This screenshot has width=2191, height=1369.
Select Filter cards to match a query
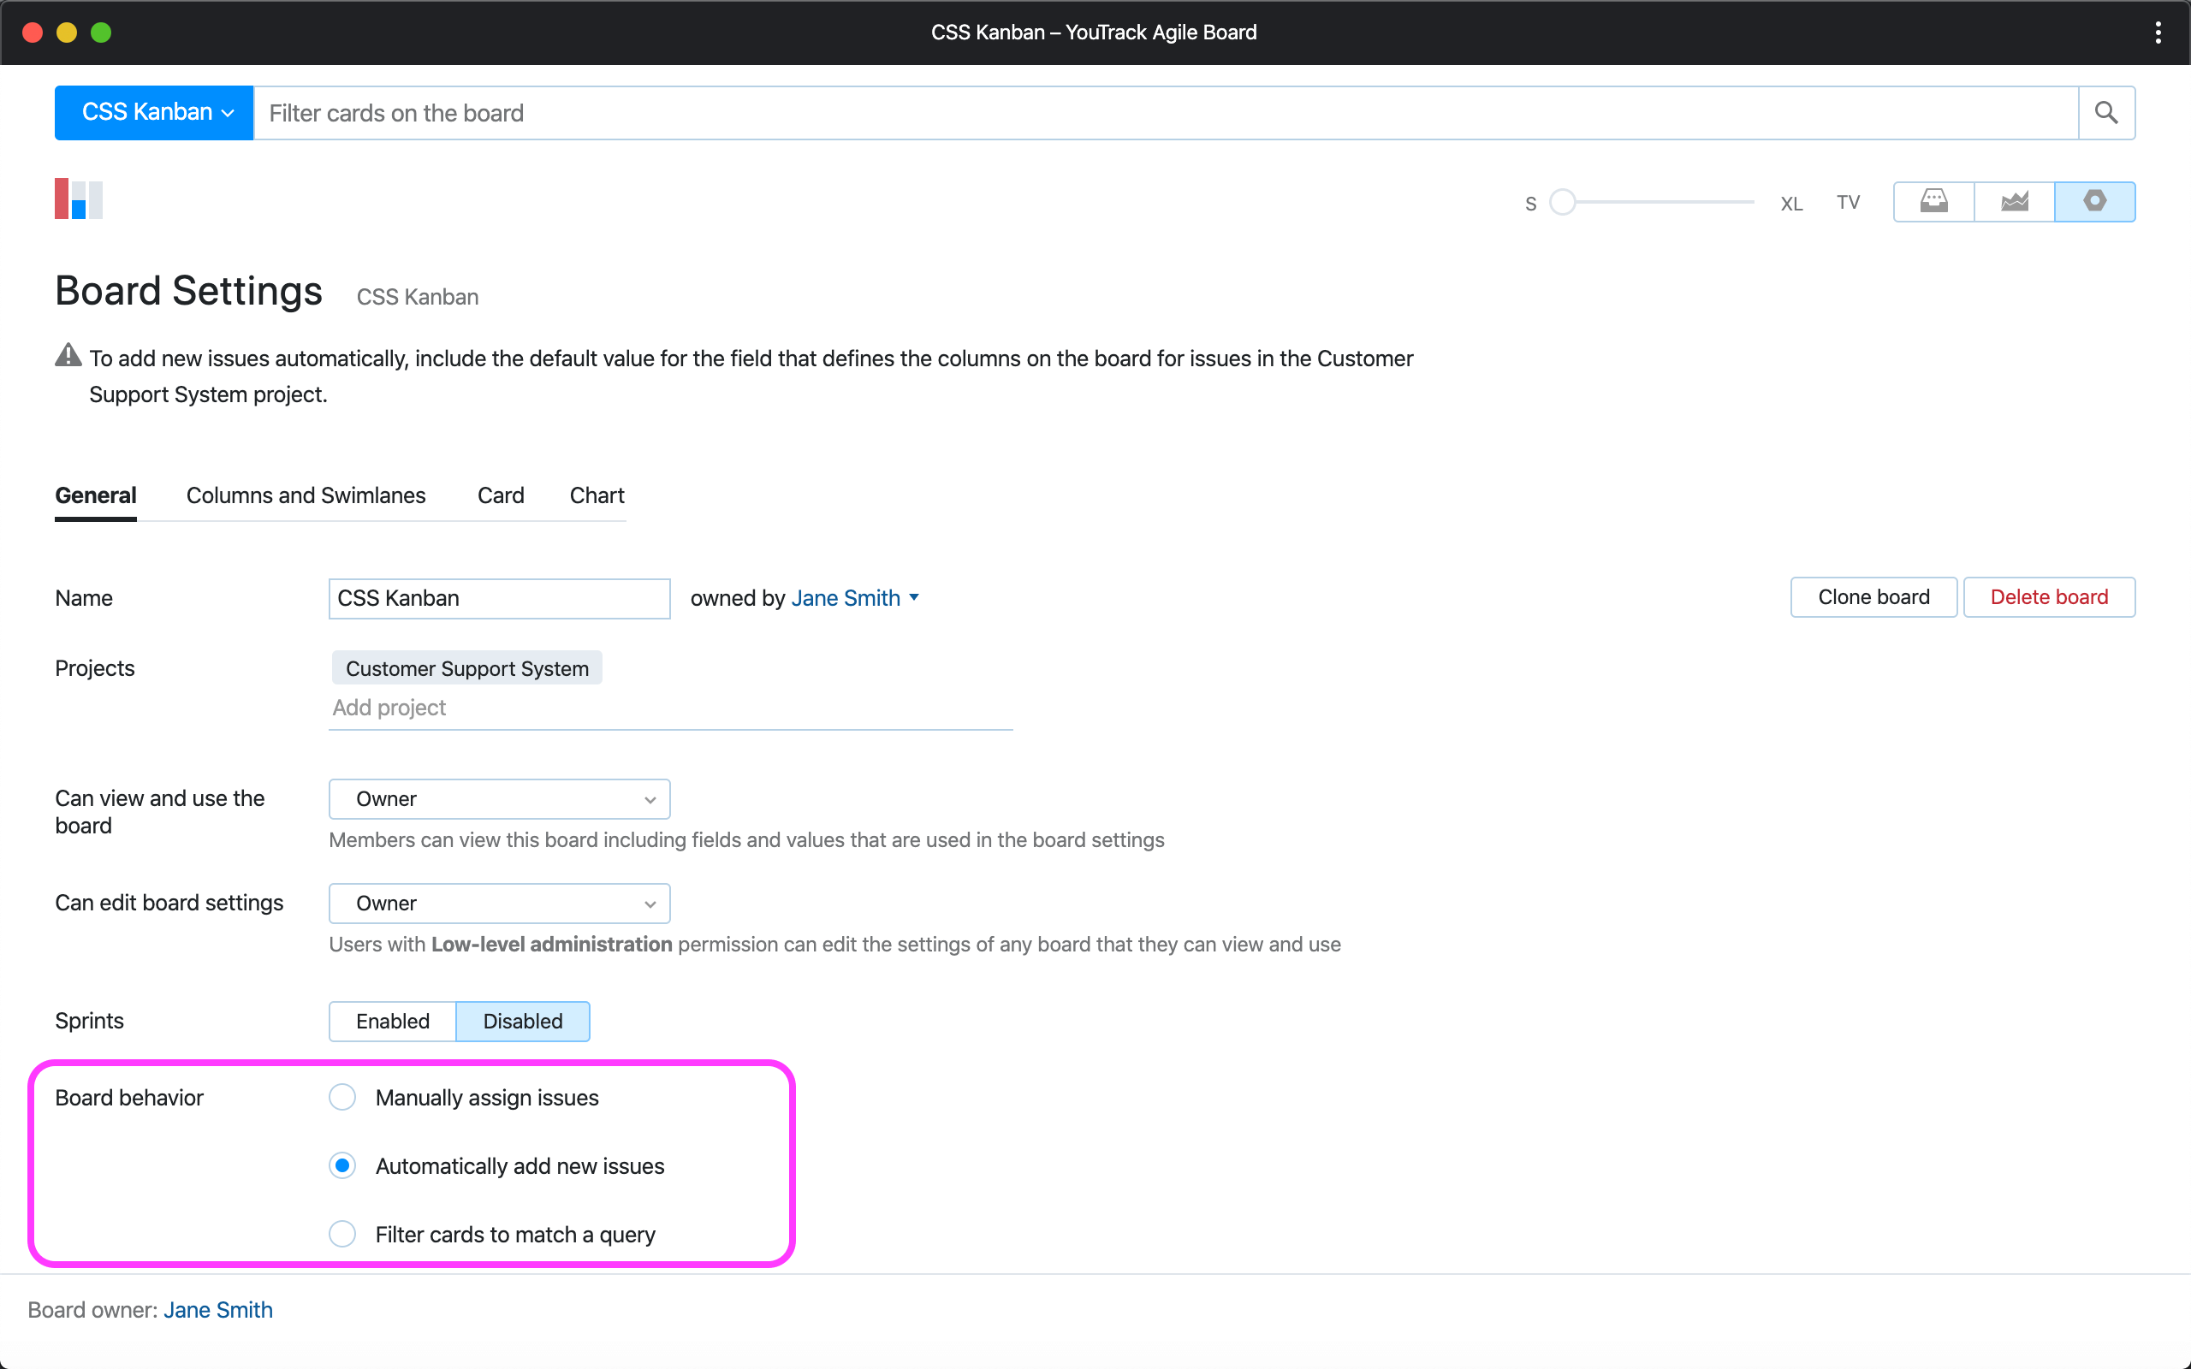342,1234
